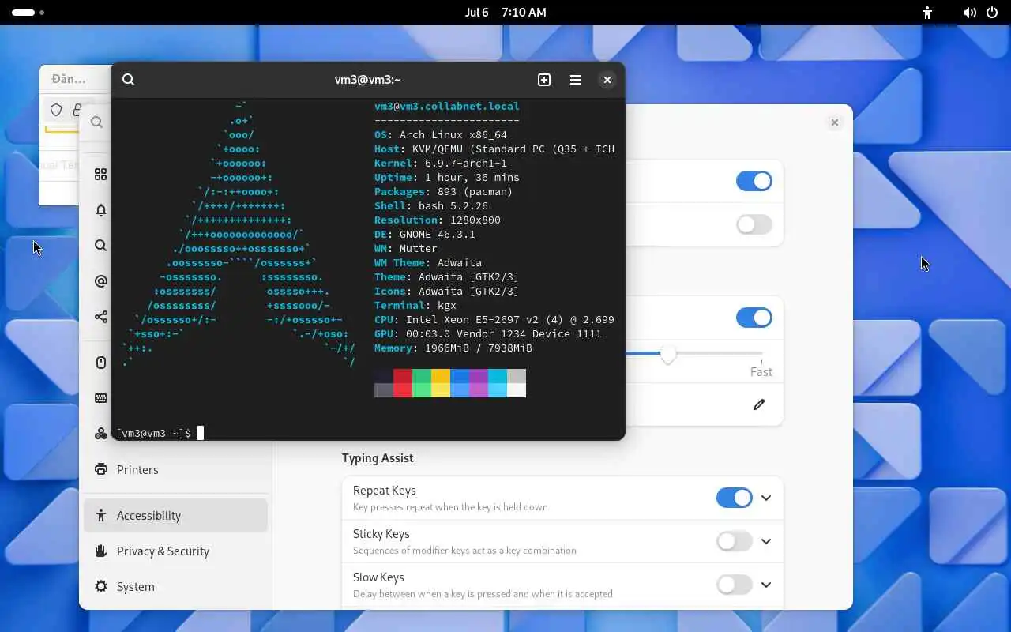Open Color settings via the color icon
This screenshot has width=1011, height=632.
pyautogui.click(x=101, y=434)
